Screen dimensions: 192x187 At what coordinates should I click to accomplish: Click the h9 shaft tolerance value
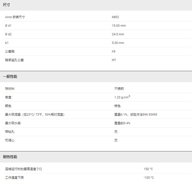point(114,51)
